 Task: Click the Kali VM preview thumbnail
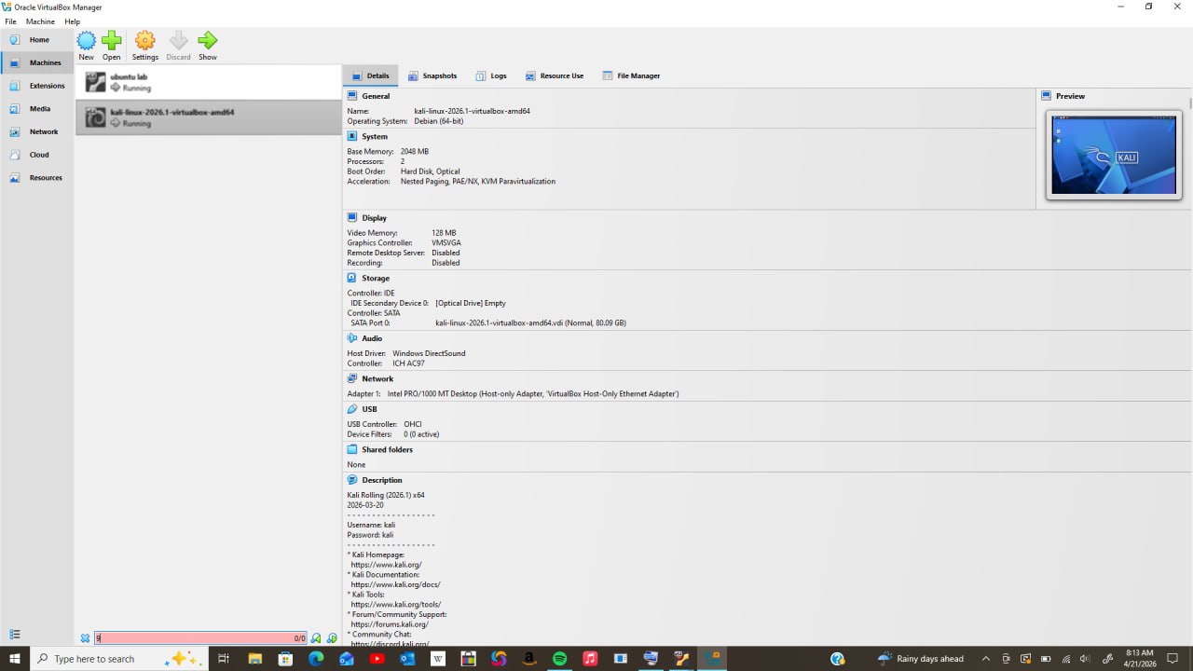(1114, 155)
